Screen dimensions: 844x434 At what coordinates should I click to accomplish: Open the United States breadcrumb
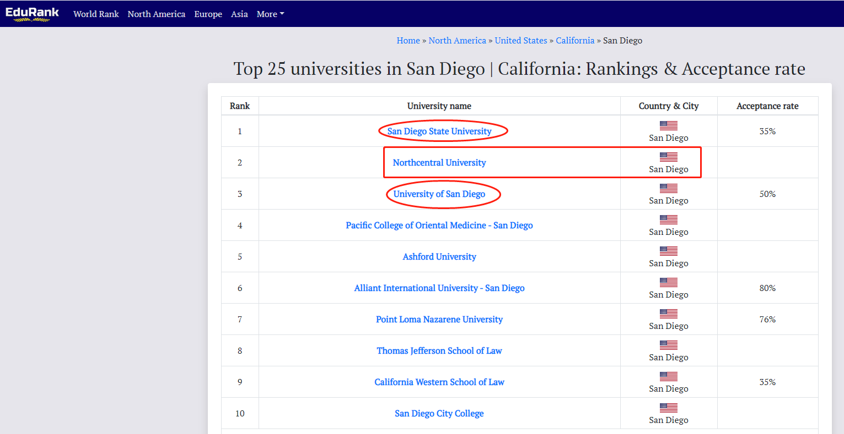(x=520, y=40)
